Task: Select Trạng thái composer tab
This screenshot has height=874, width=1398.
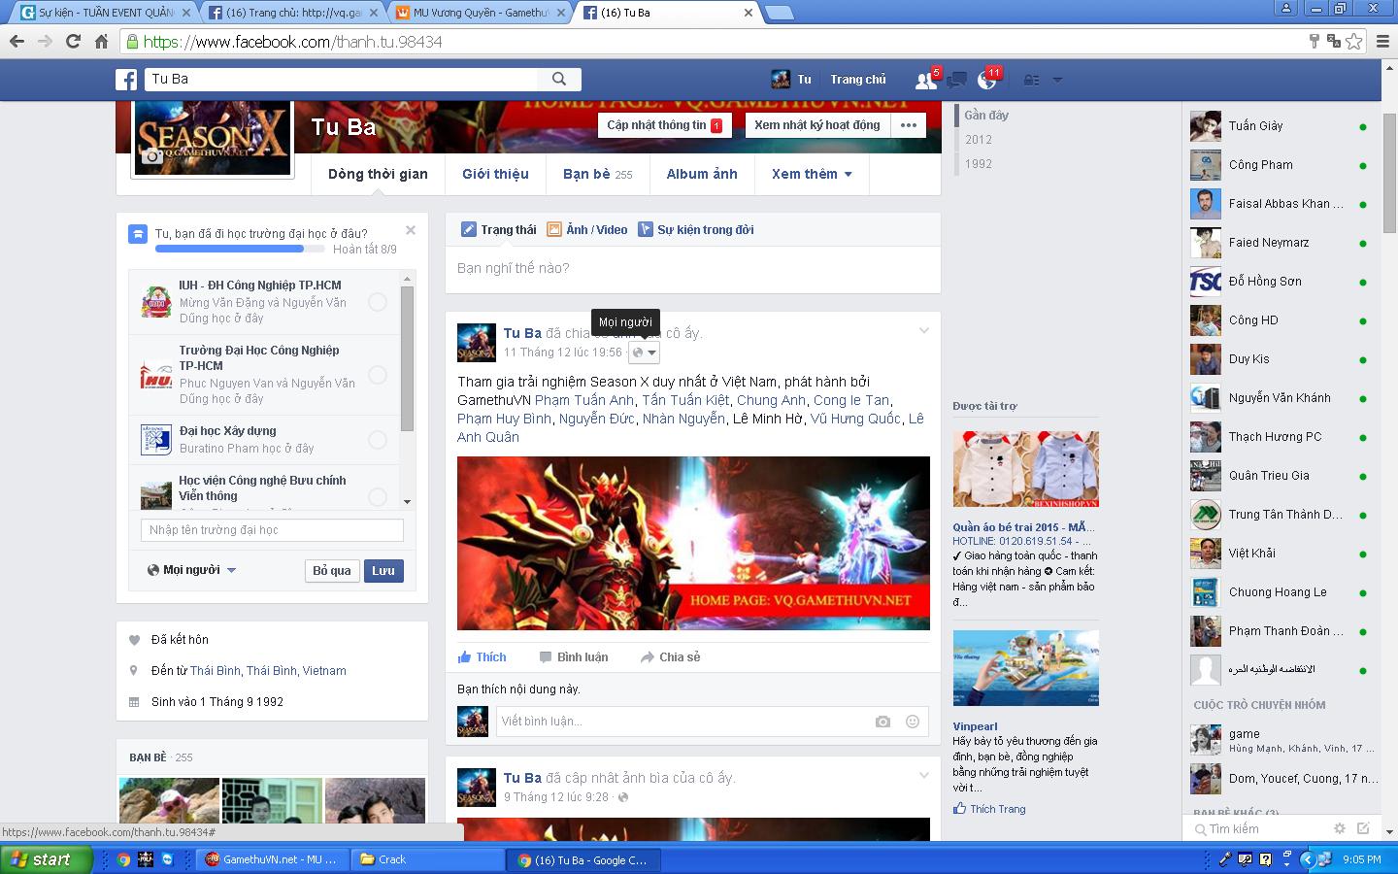Action: tap(499, 230)
